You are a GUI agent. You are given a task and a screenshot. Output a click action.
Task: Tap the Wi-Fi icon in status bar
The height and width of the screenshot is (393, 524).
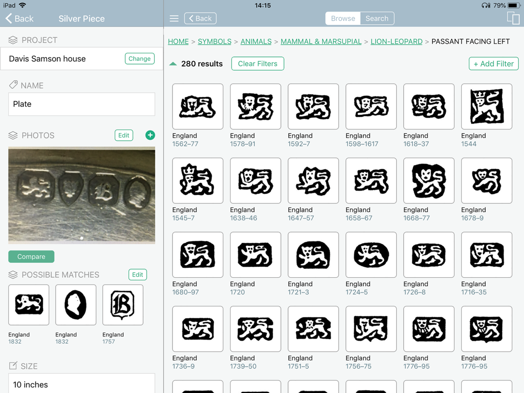23,5
